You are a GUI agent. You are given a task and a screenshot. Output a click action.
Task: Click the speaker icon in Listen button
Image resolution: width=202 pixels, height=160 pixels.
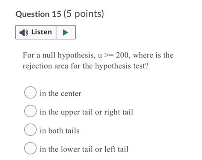tap(24, 32)
